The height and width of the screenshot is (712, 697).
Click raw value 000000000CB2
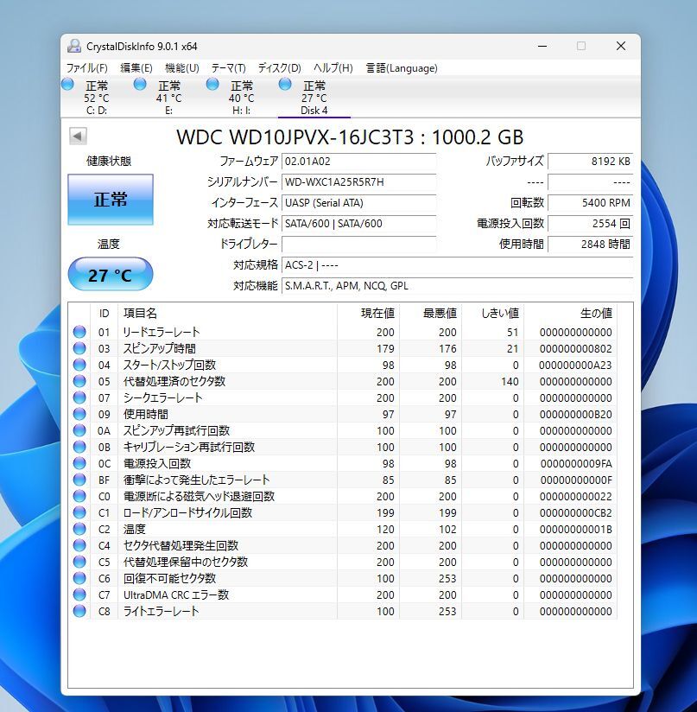point(575,512)
